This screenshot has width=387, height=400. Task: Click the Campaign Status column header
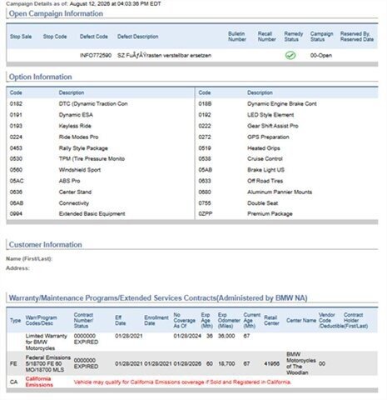click(322, 37)
